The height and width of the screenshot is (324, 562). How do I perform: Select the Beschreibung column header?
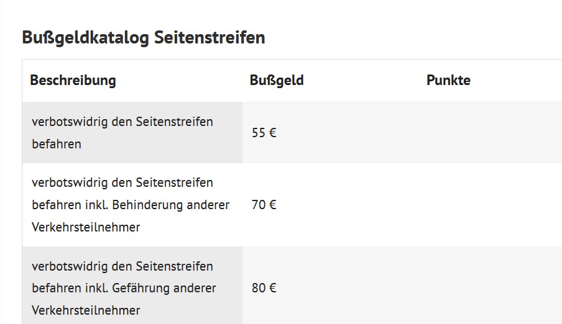[x=73, y=80]
